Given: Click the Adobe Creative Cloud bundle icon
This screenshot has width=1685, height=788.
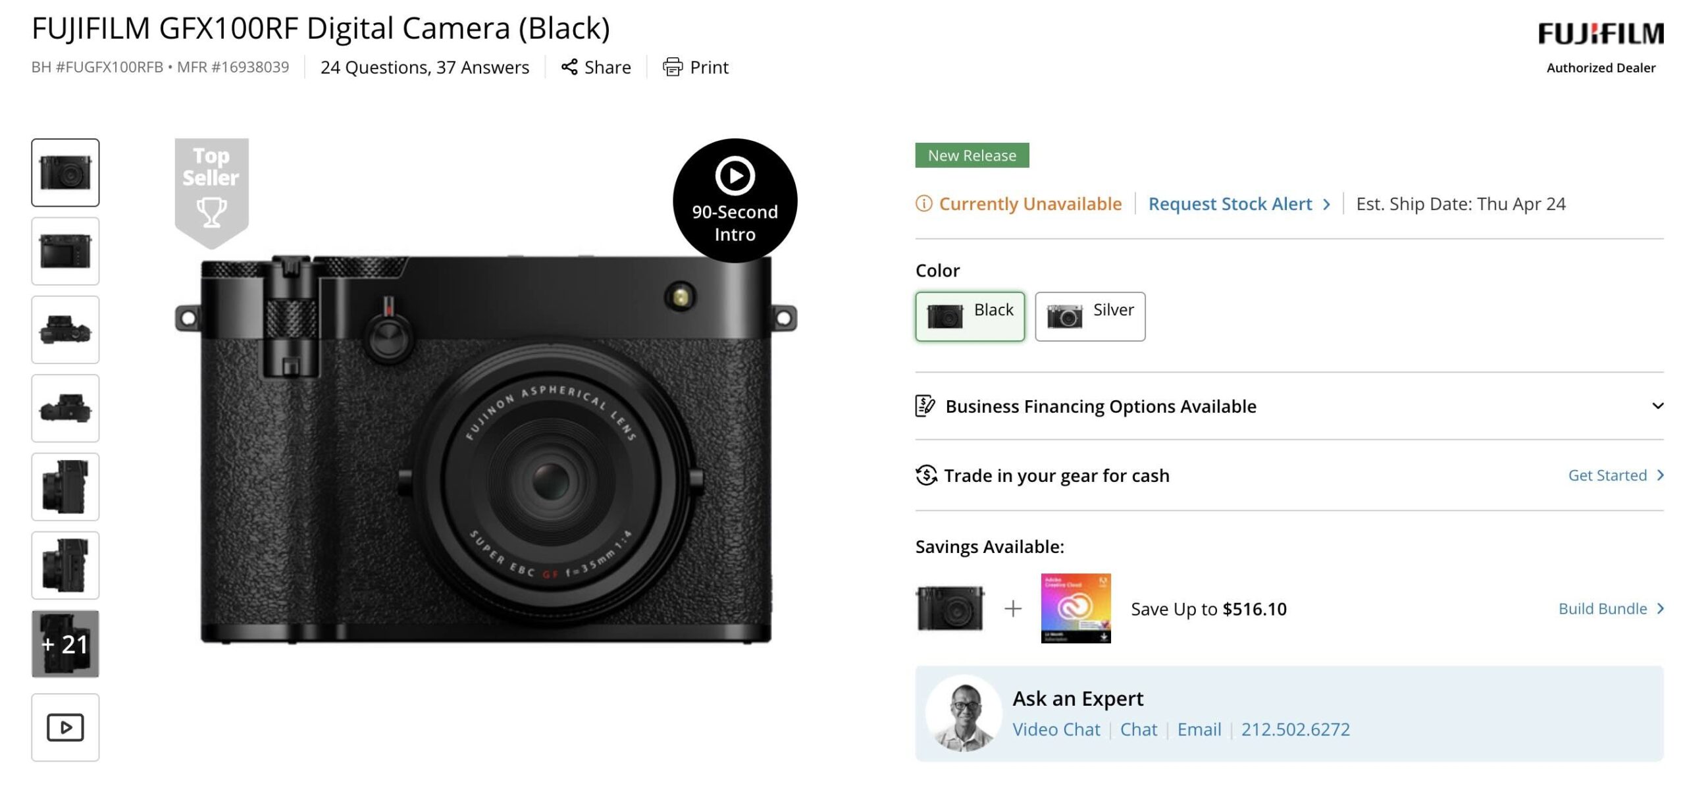Looking at the screenshot, I should 1077,609.
